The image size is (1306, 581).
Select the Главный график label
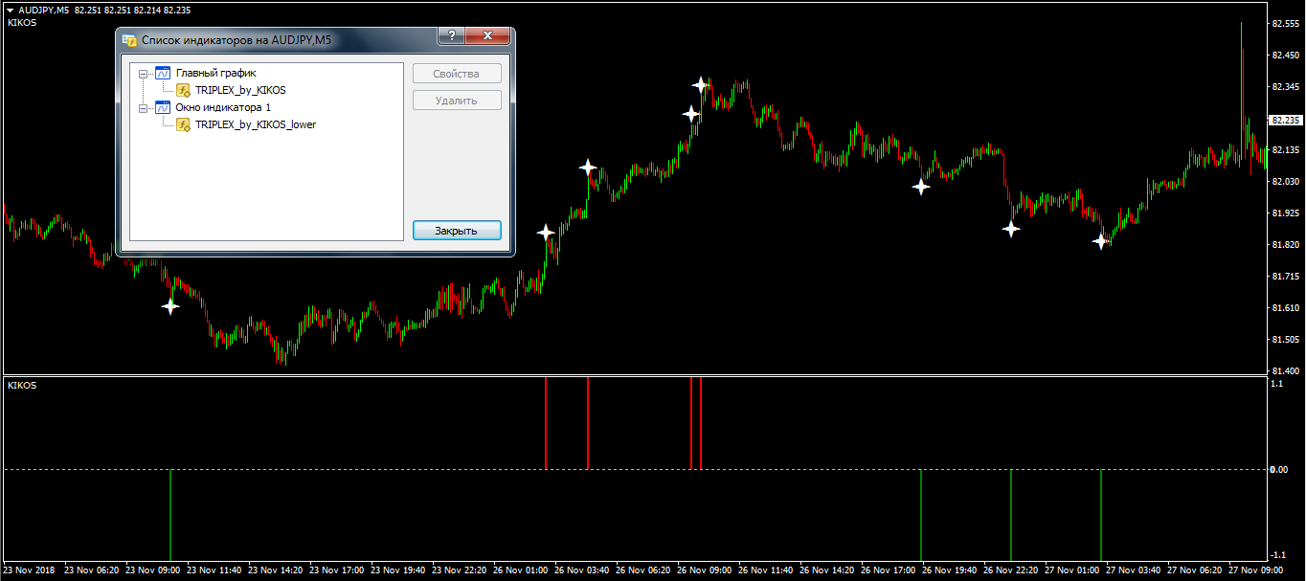coord(215,73)
